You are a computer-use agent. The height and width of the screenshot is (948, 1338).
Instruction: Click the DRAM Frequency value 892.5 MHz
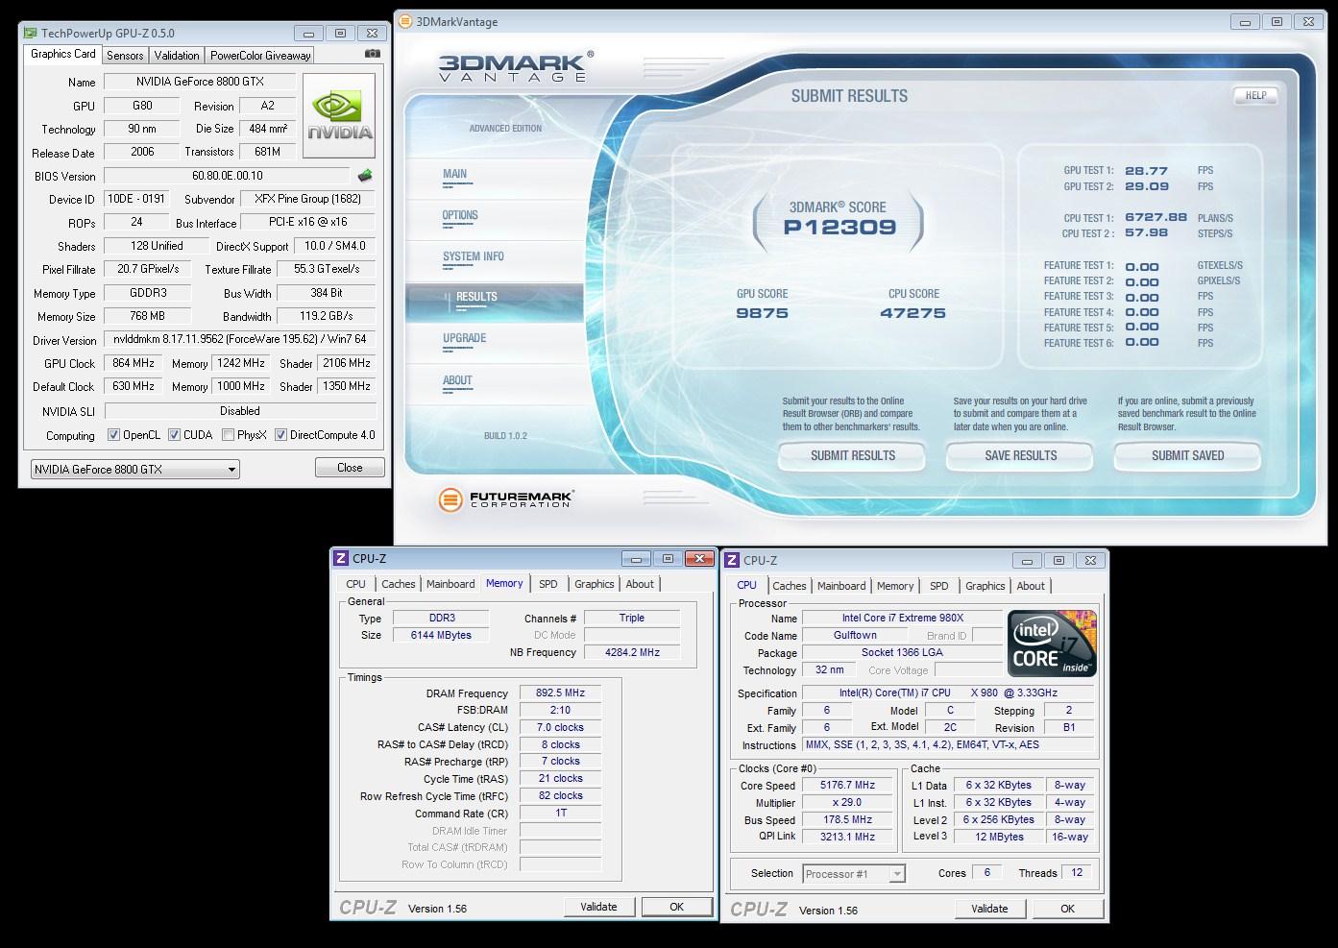561,693
